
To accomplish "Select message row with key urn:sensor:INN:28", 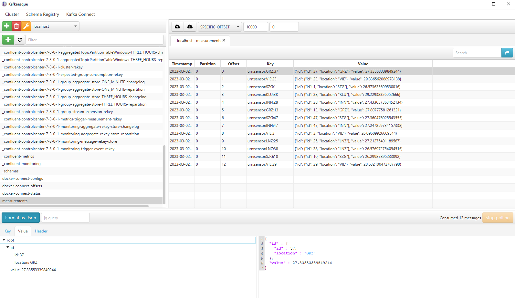I will (342, 102).
